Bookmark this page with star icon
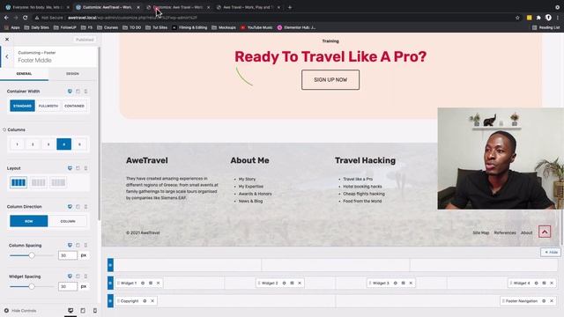The height and width of the screenshot is (317, 564). [517, 18]
